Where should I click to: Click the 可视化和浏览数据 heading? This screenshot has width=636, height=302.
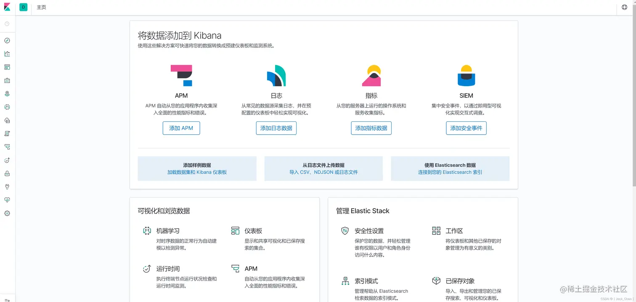click(x=164, y=211)
